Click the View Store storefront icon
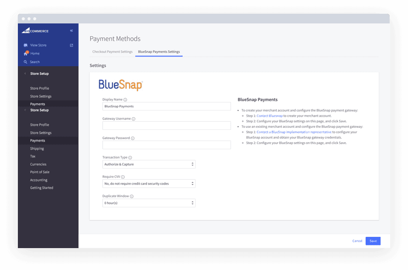This screenshot has height=270, width=408. [26, 45]
